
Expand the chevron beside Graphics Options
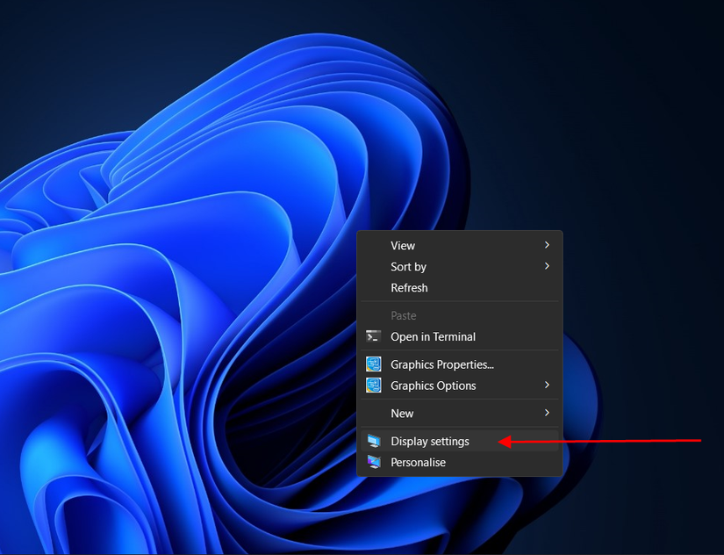pos(547,385)
